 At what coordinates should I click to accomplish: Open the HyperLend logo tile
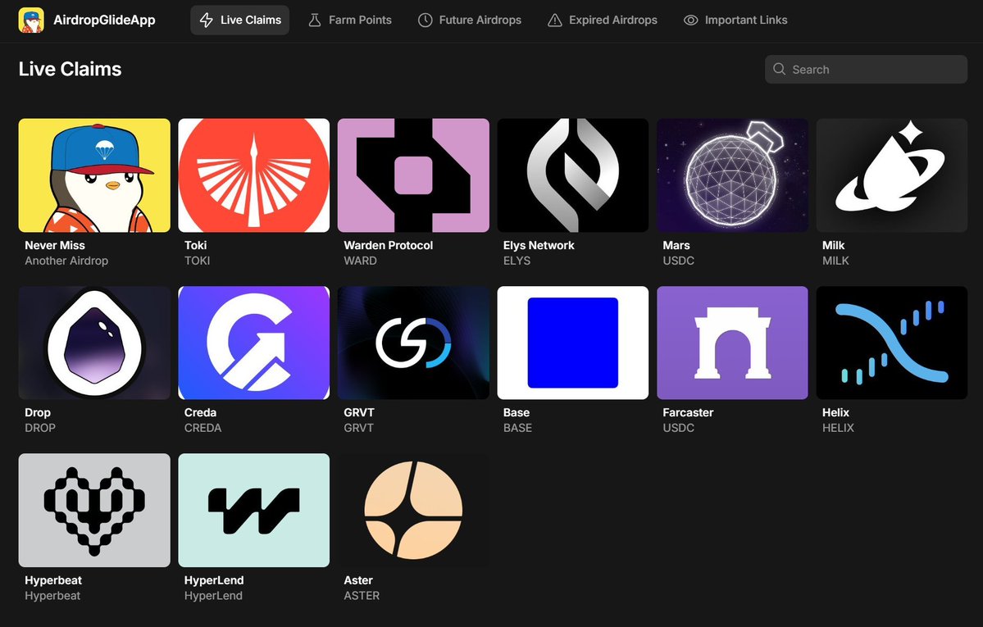253,510
